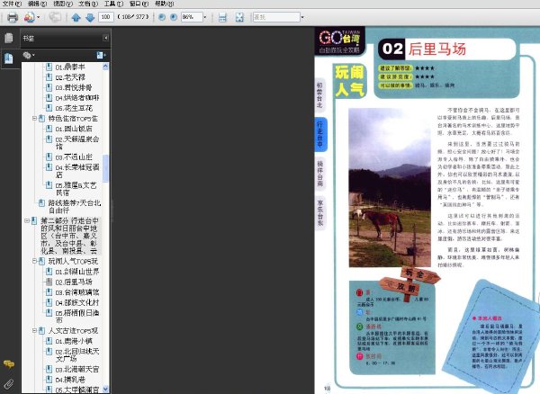Open the 编辑 (Edit) menu
Screen dimensions: 540x394
pyautogui.click(x=37, y=4)
